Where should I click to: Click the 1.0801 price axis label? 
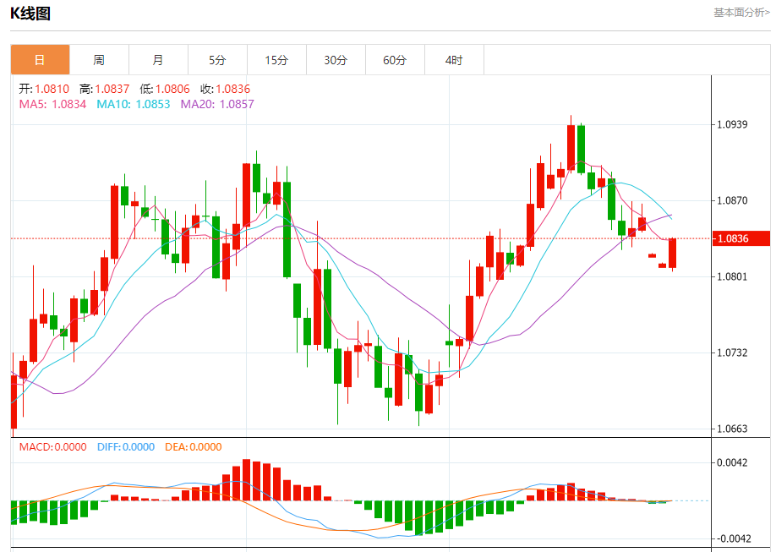click(x=732, y=276)
